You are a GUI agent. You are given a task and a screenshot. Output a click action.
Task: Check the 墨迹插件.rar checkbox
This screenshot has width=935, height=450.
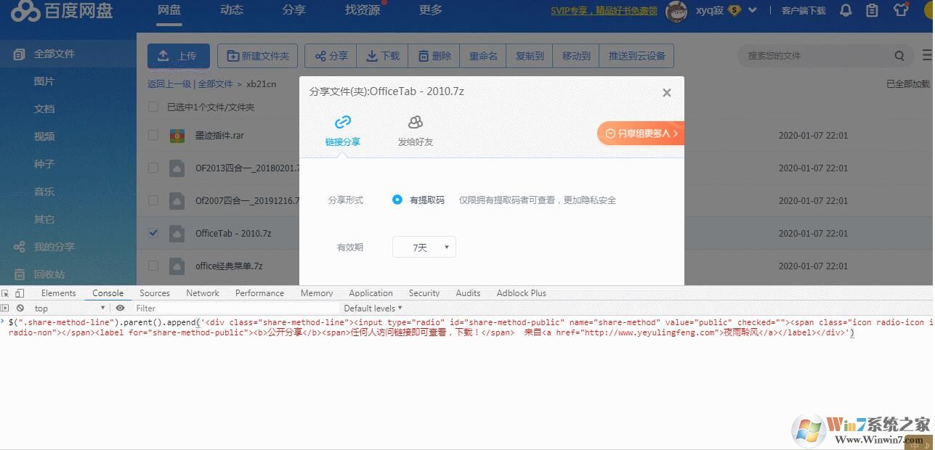point(153,135)
